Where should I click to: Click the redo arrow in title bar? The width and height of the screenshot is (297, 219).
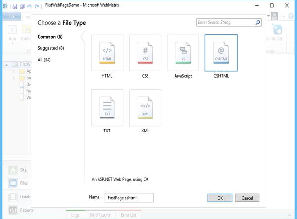37,6
